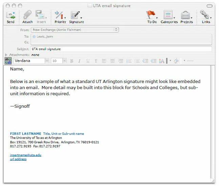The image size is (219, 186).
Task: Open the insertname@uta.edu email link
Action: [x=25, y=155]
